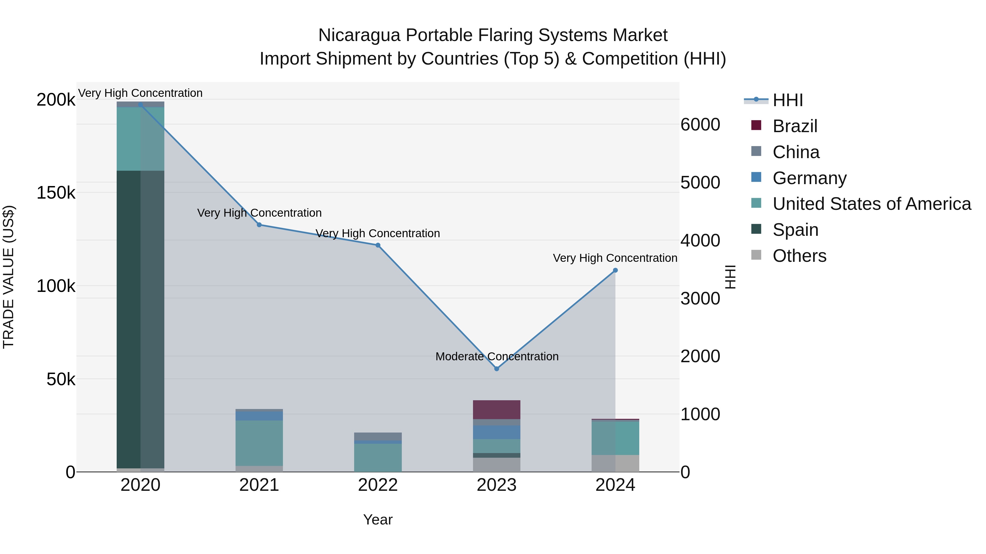986x554 pixels.
Task: Click the 2024 HHI data point
Action: click(x=615, y=270)
